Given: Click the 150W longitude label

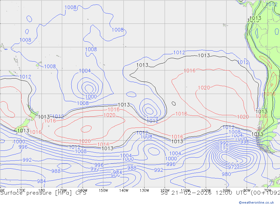Looking at the screenshot, I should (103, 190).
